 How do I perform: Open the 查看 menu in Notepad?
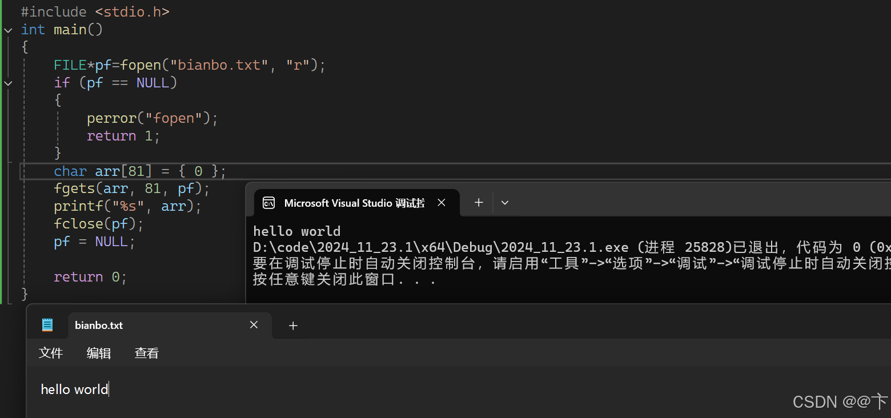point(147,353)
